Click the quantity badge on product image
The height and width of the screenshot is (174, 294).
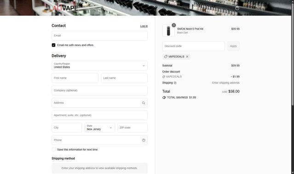coord(174,25)
